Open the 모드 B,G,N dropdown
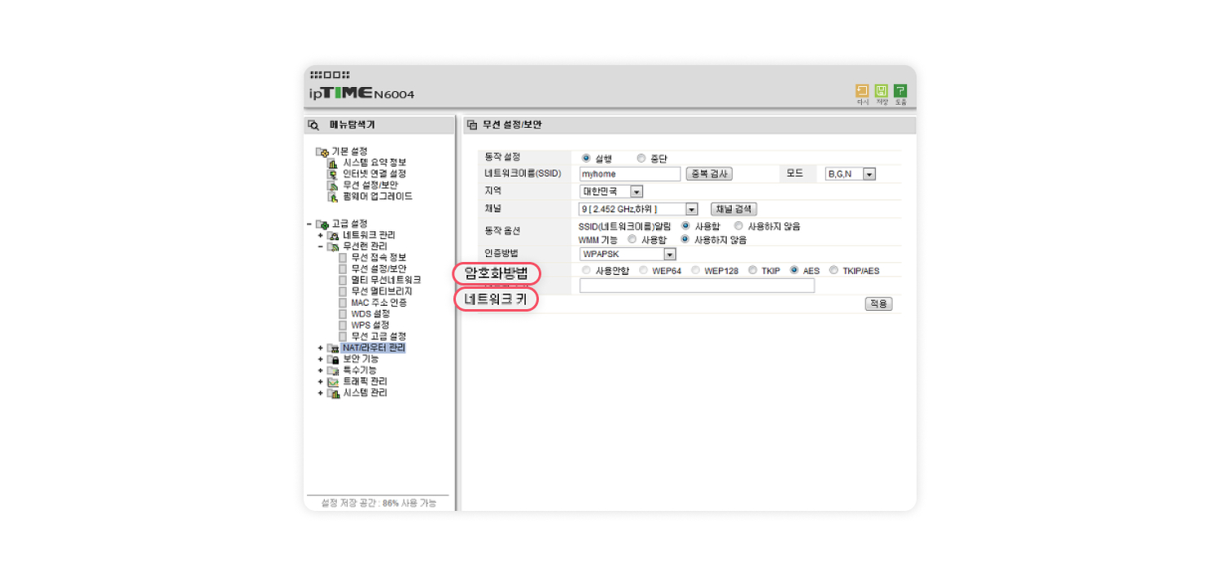Screen dimensions: 1221x576 [x=869, y=174]
